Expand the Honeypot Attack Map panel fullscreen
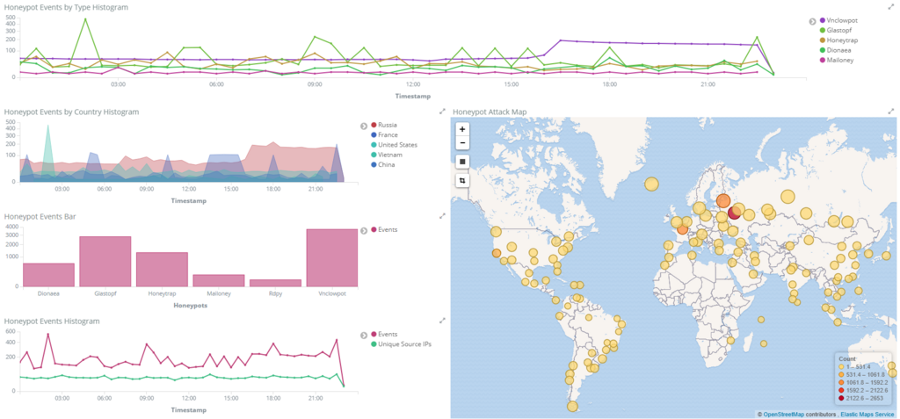The height and width of the screenshot is (419, 900). point(891,112)
